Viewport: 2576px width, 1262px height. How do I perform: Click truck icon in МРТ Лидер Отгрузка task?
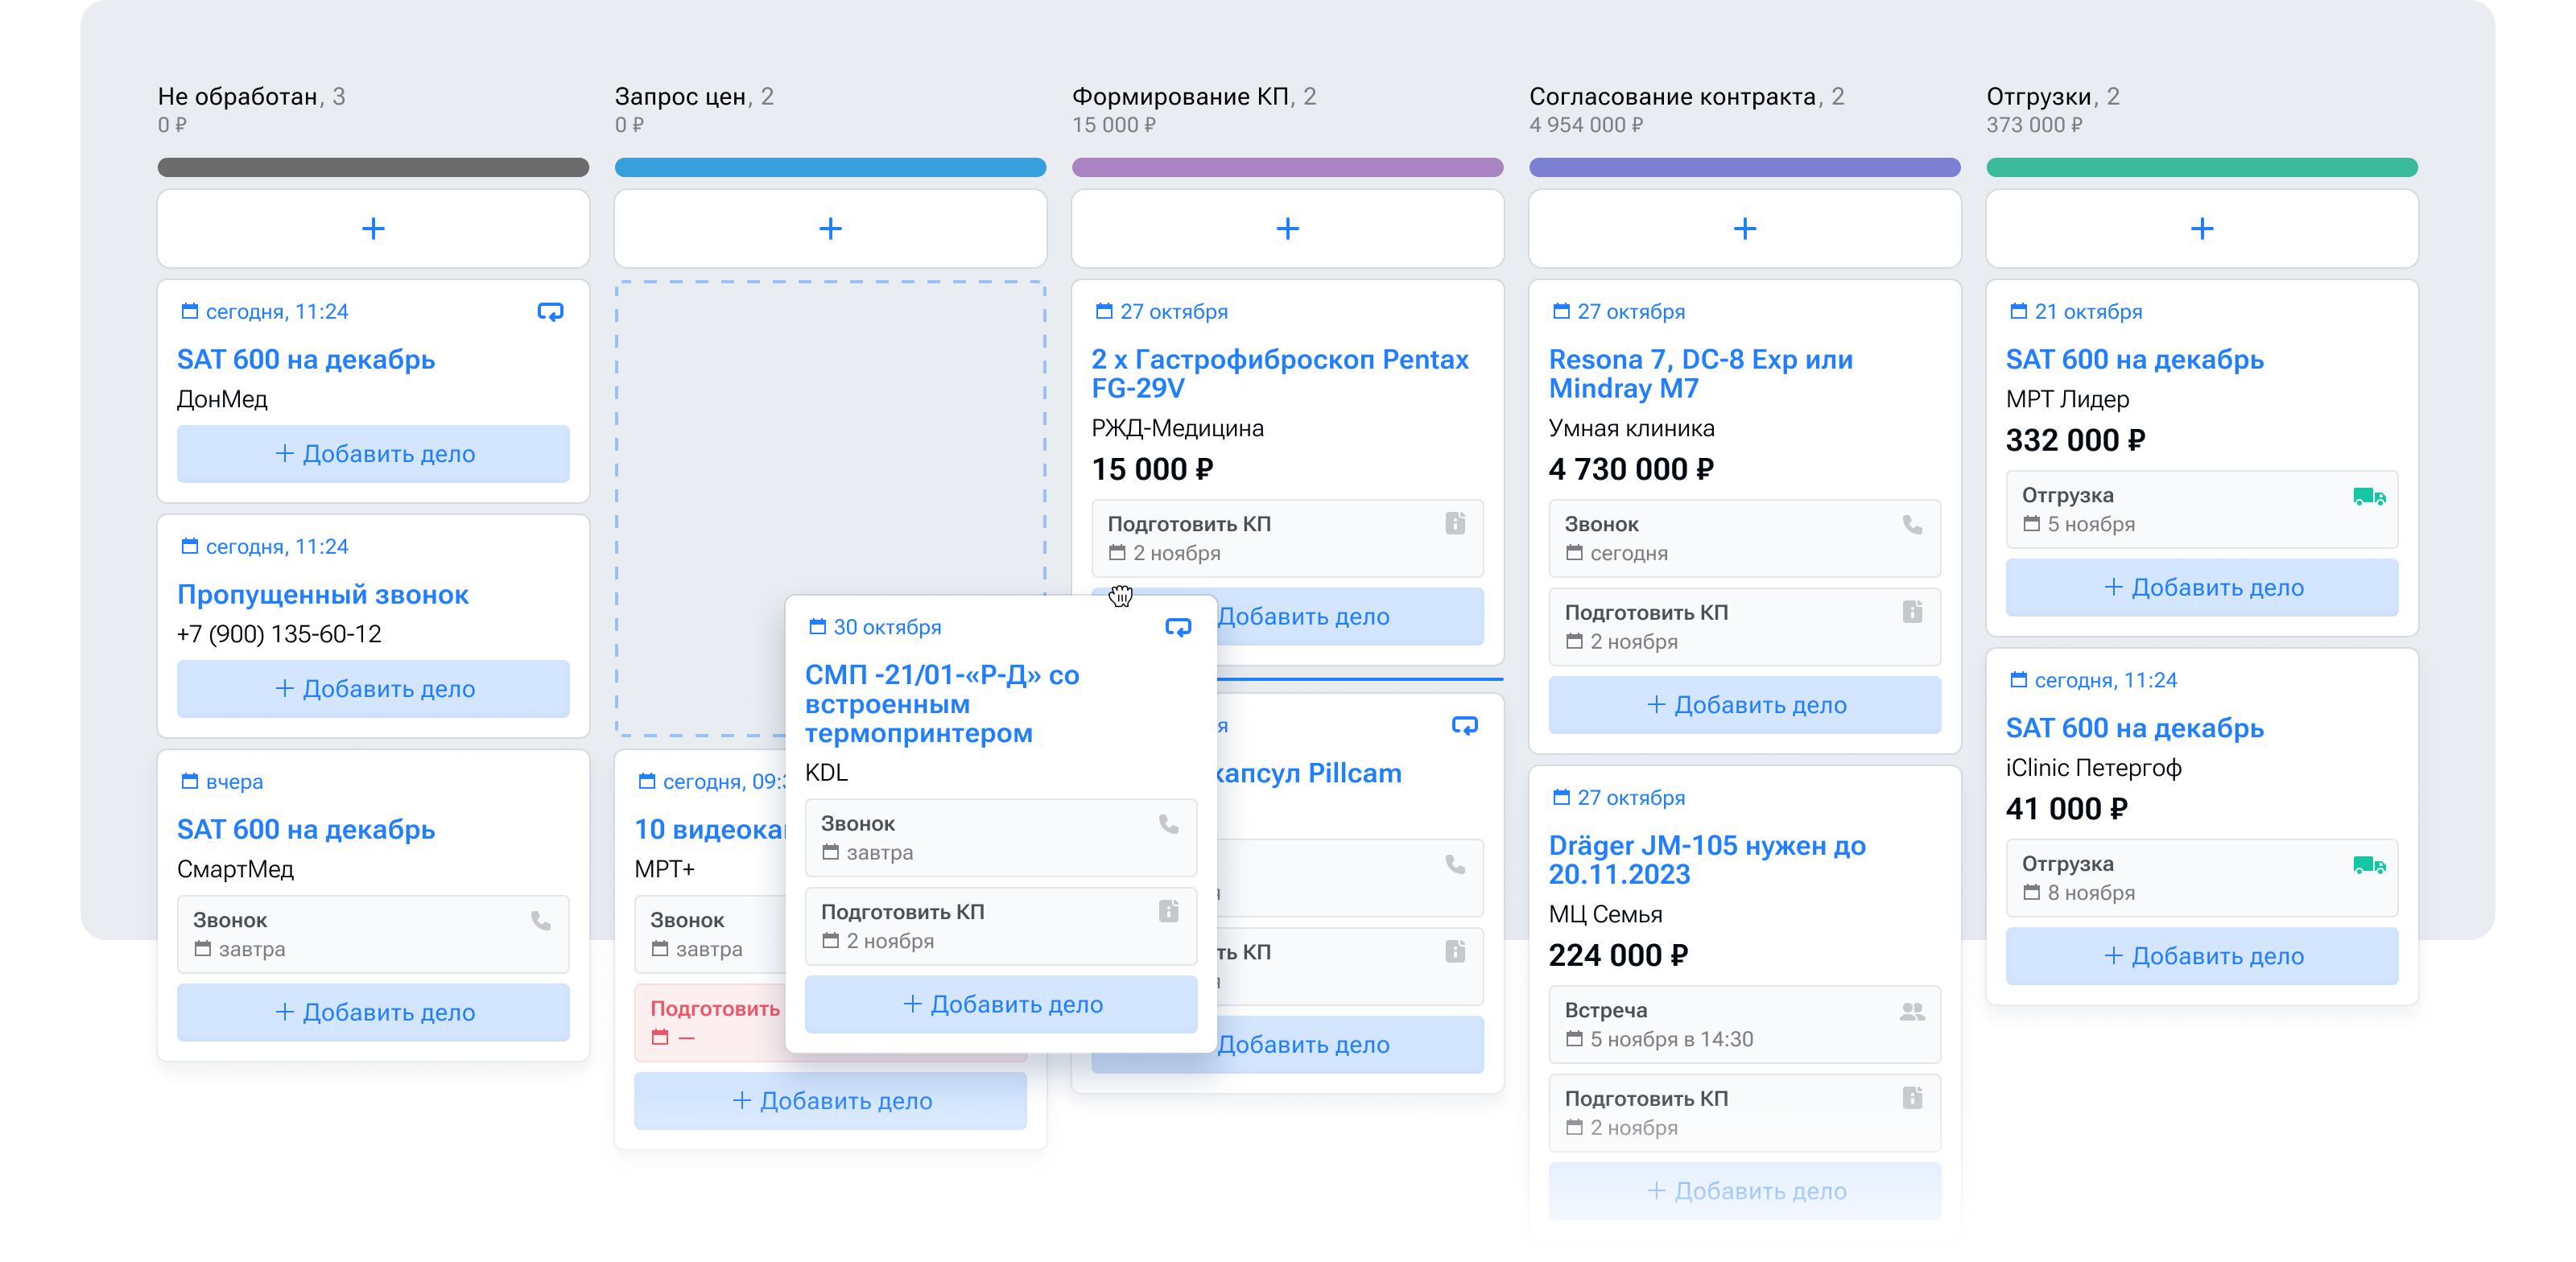click(2369, 496)
